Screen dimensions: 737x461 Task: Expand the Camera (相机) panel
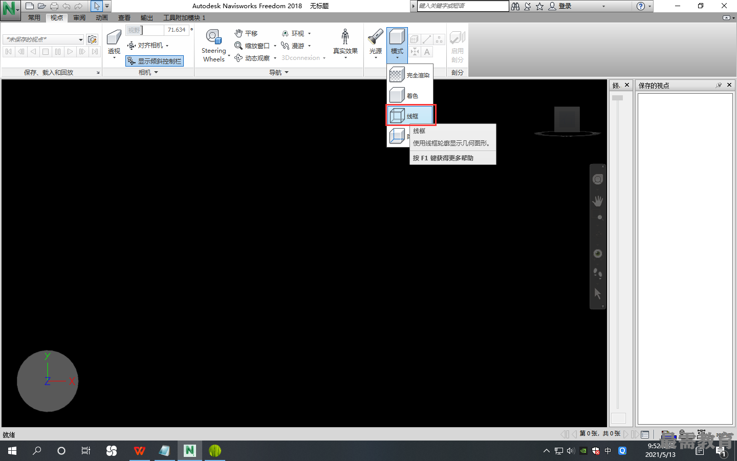148,72
